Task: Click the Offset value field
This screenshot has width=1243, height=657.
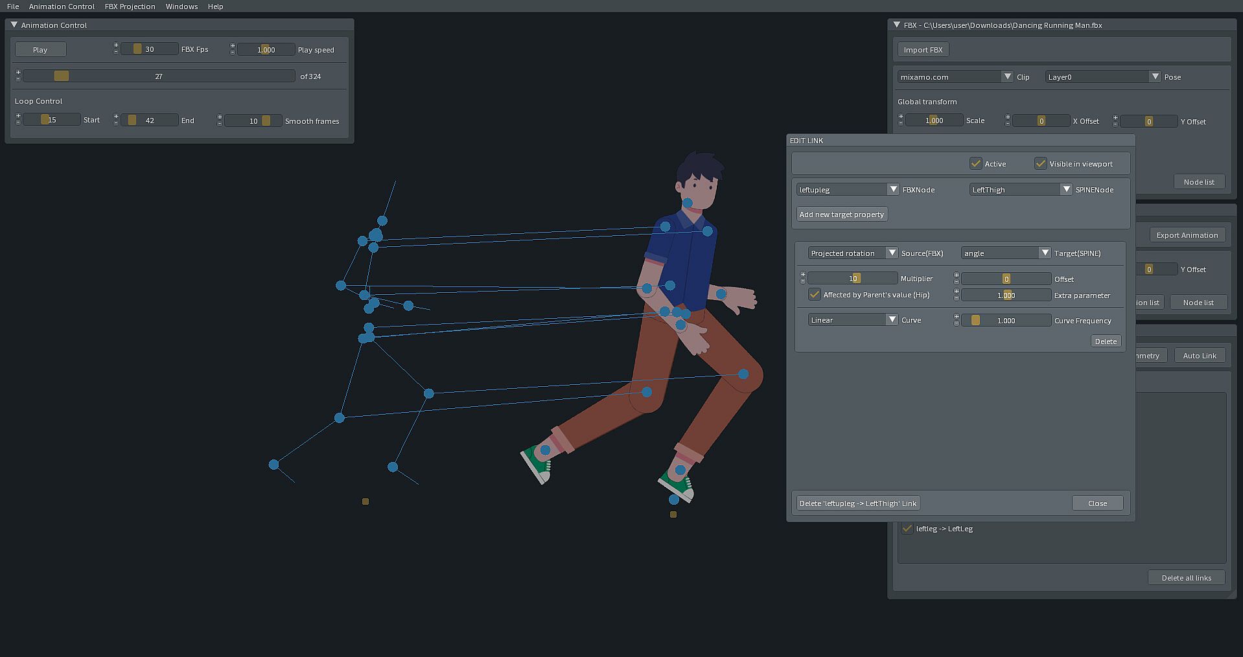Action: point(1006,279)
